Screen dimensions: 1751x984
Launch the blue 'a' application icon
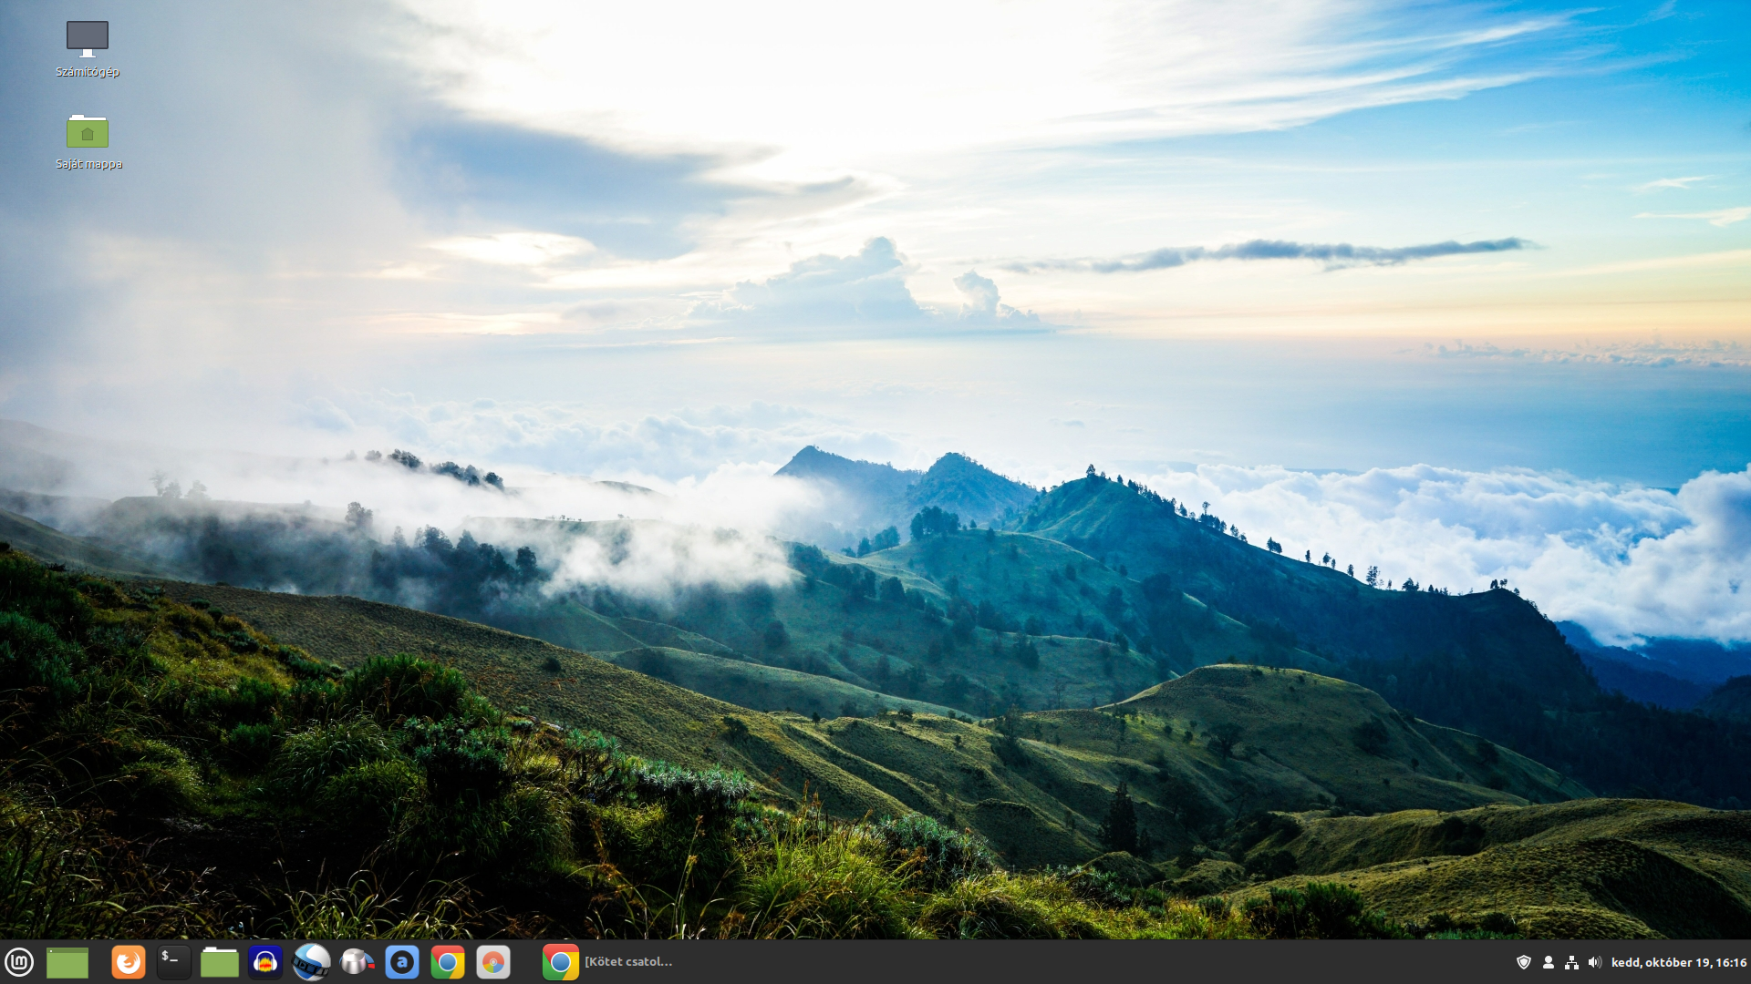tap(402, 962)
